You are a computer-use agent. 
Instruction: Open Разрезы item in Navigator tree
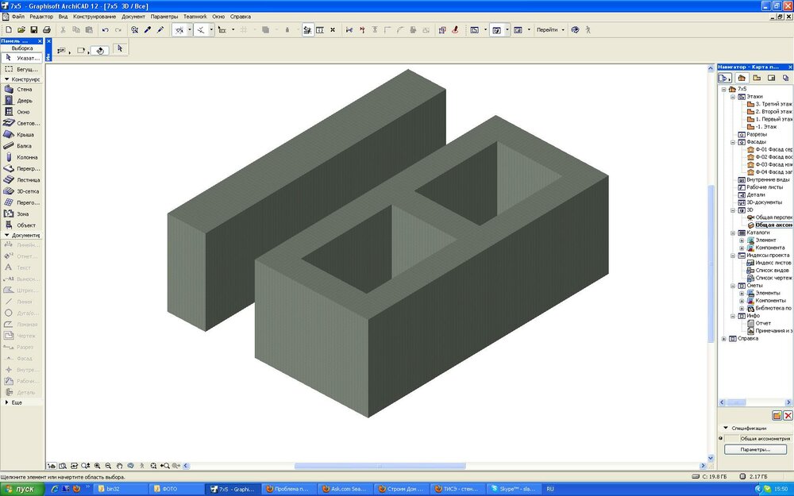click(756, 134)
